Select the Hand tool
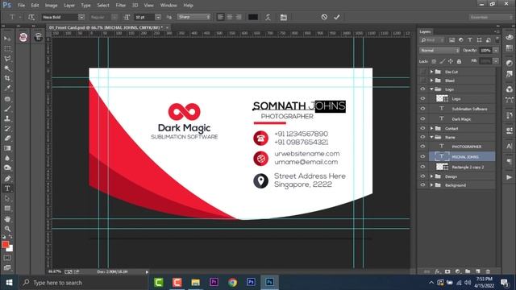Image resolution: width=516 pixels, height=290 pixels. coord(7,219)
